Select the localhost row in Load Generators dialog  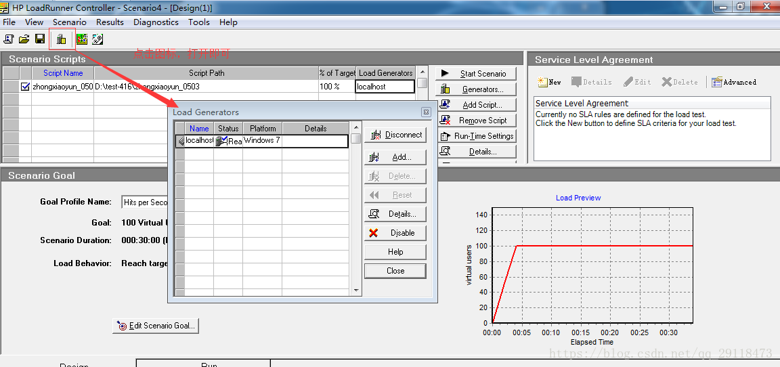[261, 142]
